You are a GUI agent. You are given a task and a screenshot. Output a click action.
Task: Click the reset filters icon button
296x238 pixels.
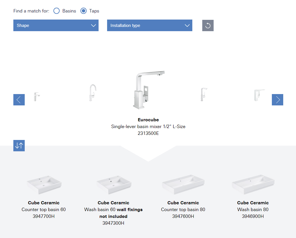(208, 25)
